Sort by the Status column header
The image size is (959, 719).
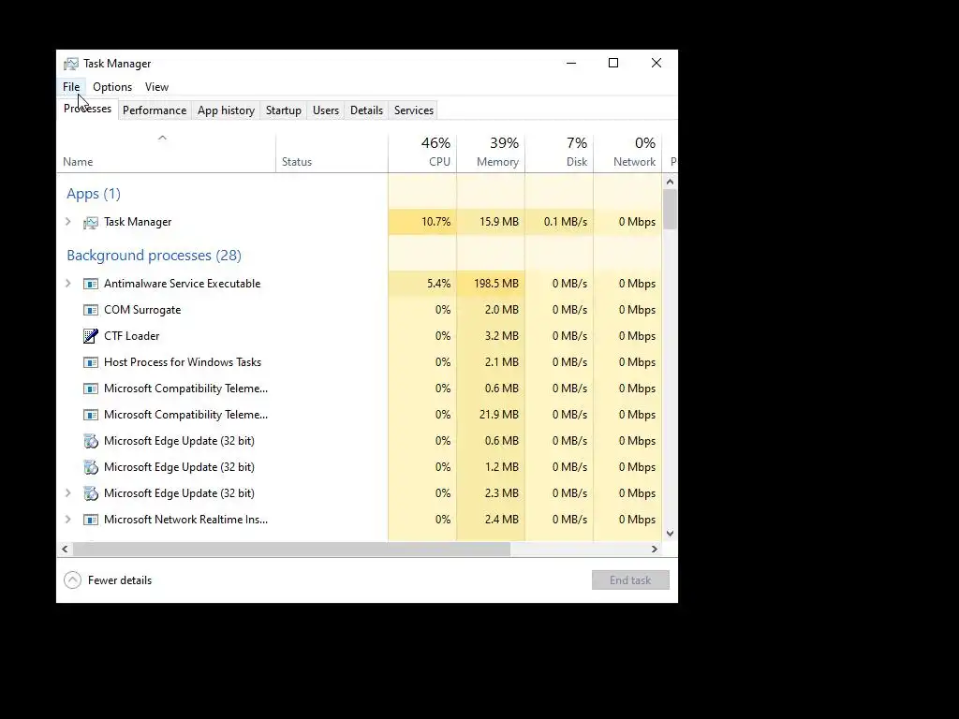[x=332, y=153]
